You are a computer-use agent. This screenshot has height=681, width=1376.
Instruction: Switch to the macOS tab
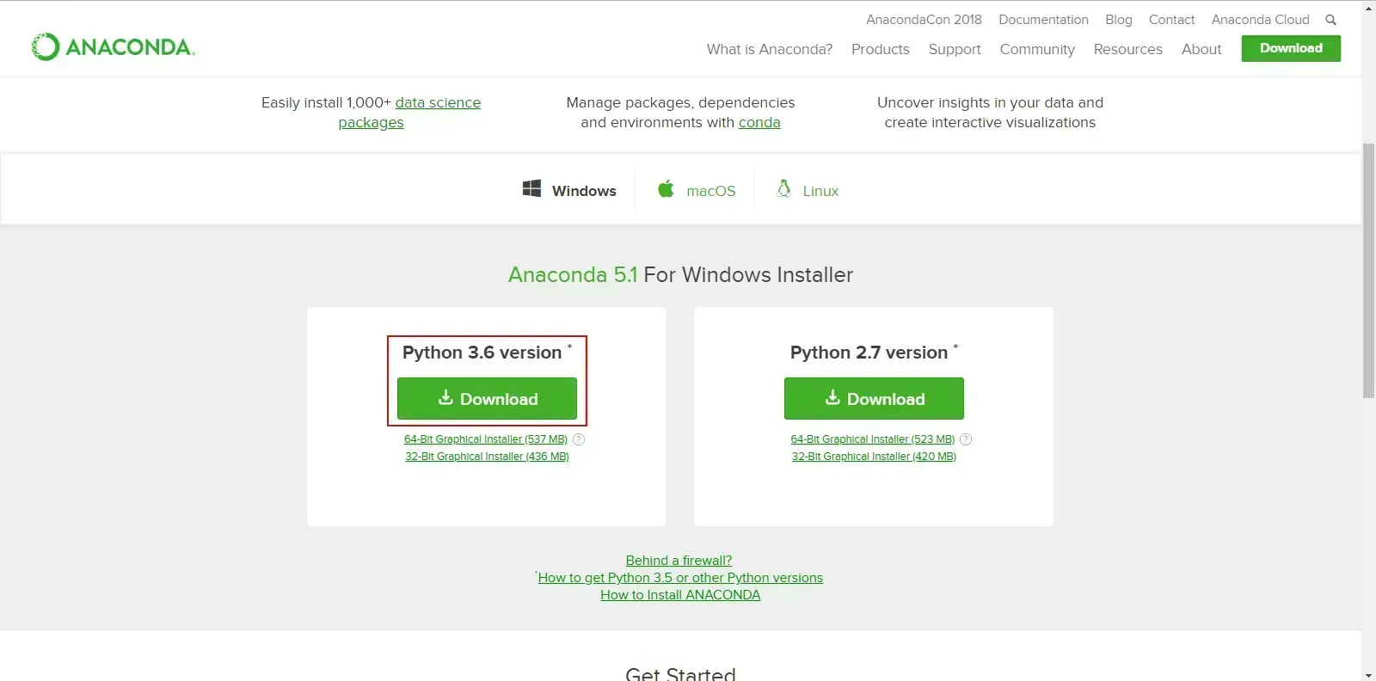pos(696,190)
